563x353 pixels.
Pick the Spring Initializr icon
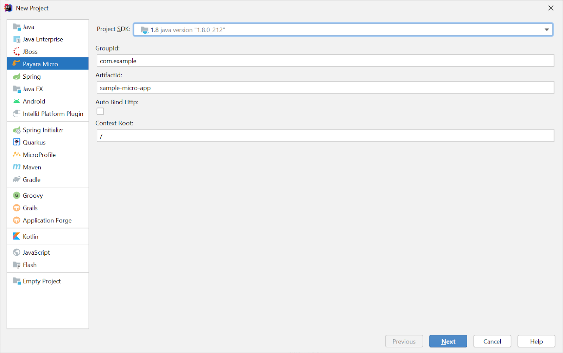pos(17,130)
